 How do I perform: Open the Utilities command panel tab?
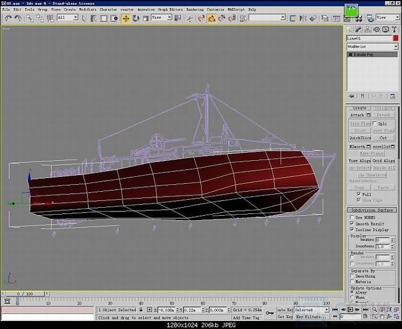click(395, 30)
